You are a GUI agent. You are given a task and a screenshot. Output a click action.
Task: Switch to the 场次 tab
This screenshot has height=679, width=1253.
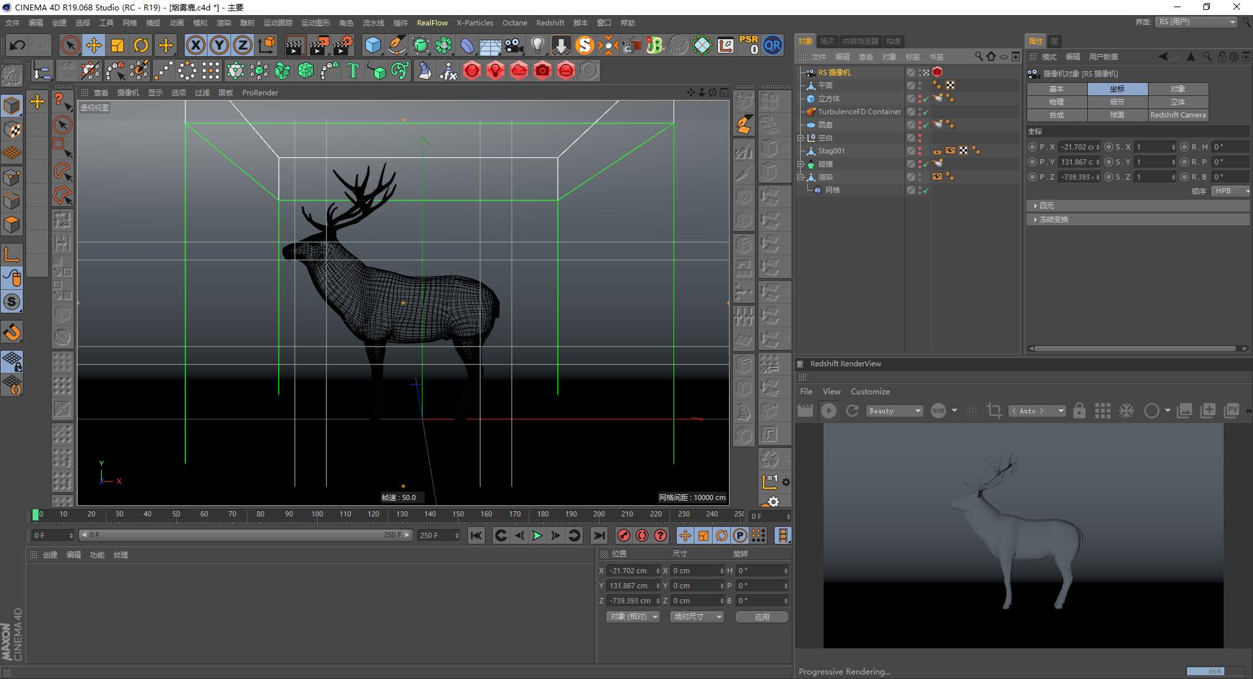point(827,40)
